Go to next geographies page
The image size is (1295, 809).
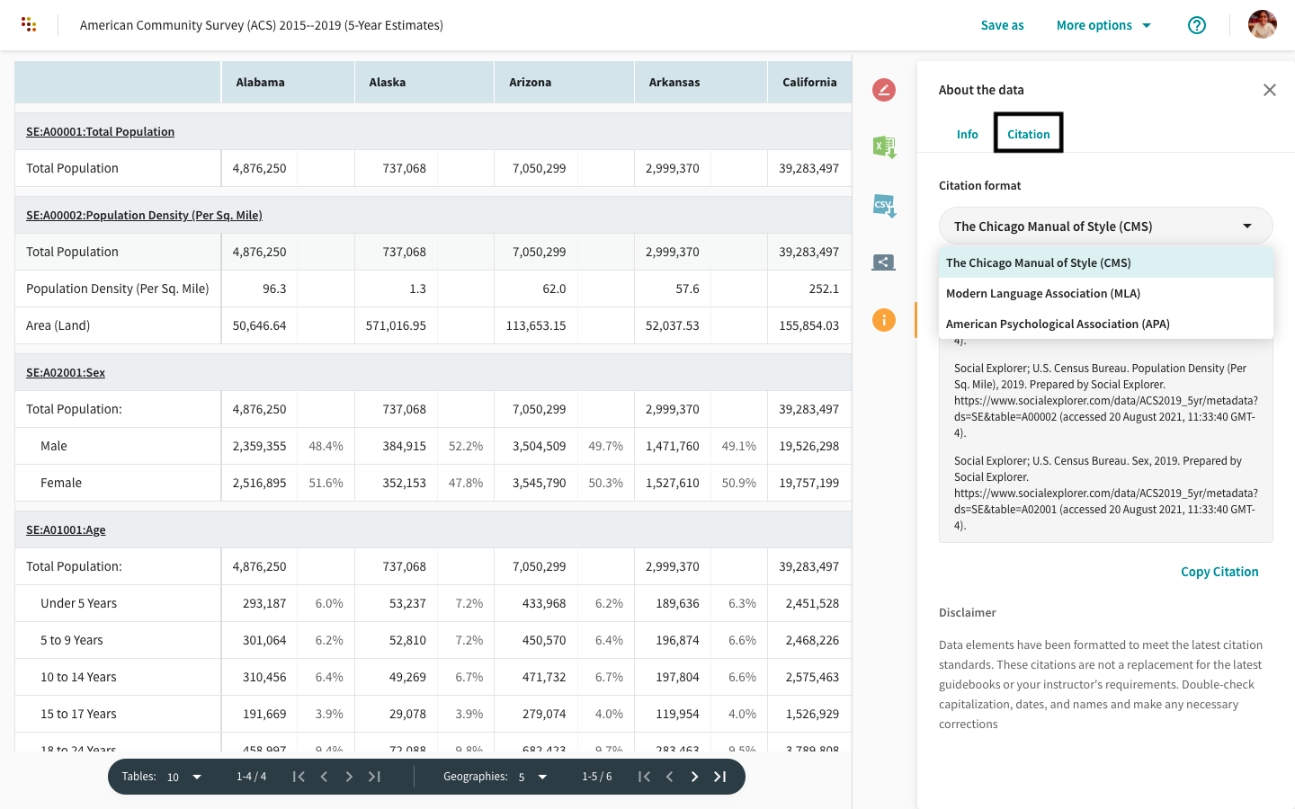[694, 777]
